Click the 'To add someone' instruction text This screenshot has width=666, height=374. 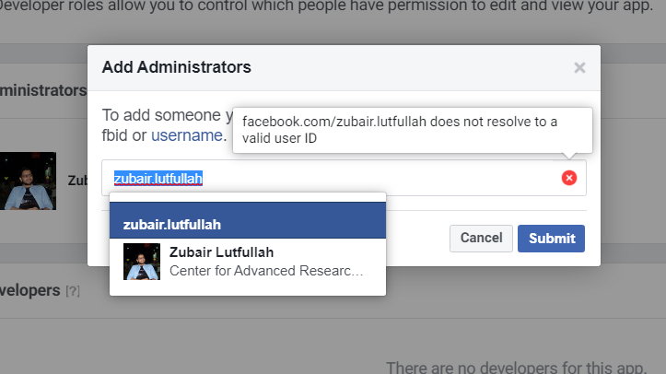tap(166, 116)
